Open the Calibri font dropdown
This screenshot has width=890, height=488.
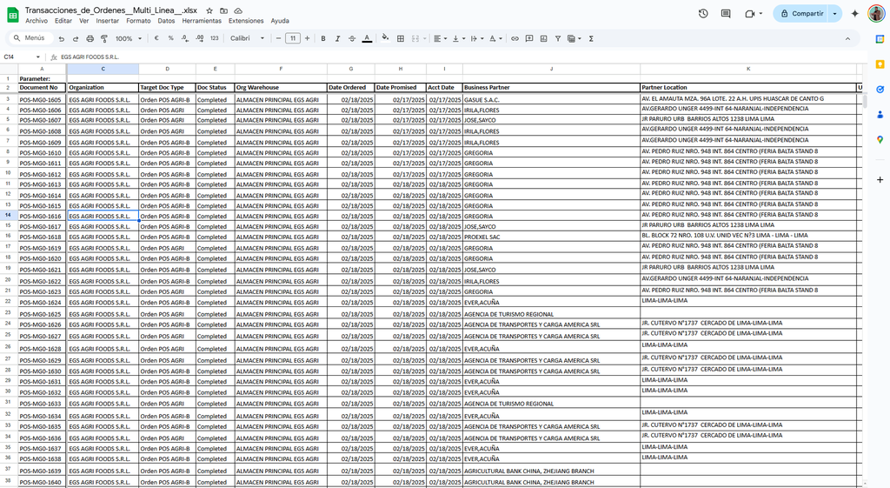coord(248,38)
